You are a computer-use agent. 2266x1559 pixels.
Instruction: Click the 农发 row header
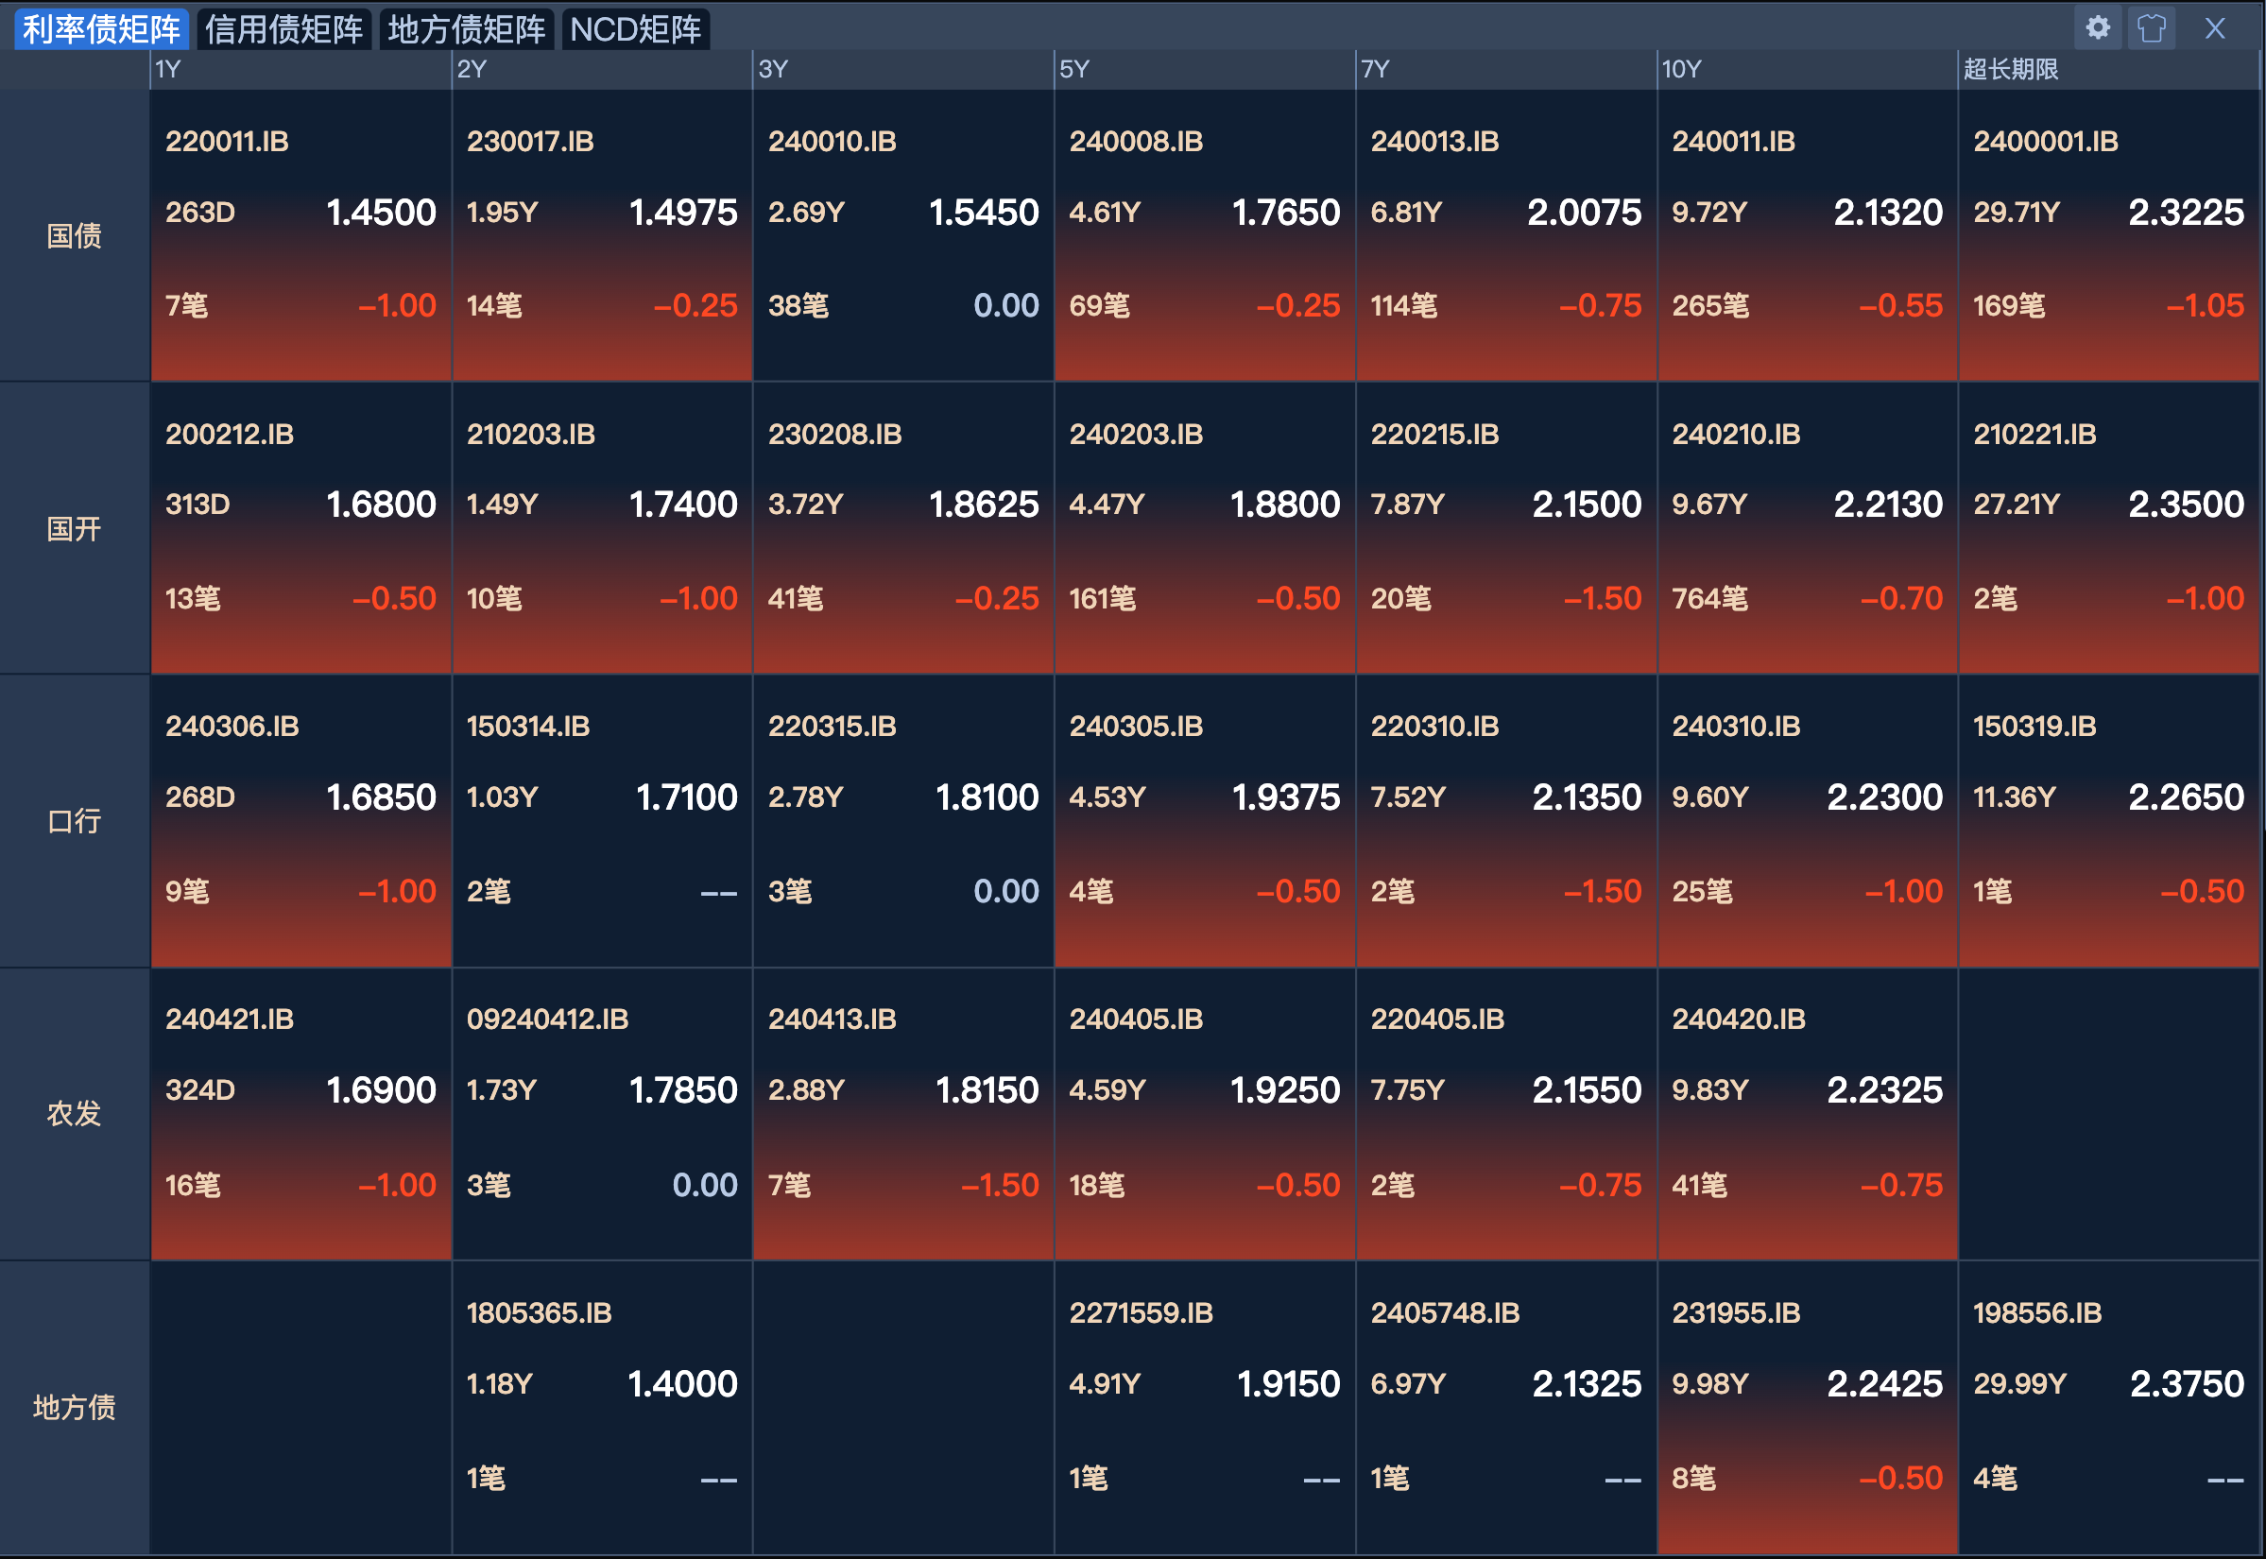pos(75,1114)
